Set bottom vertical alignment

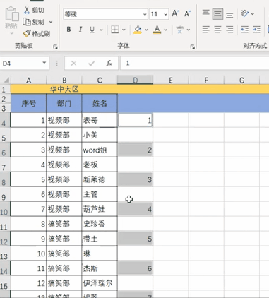point(229,15)
